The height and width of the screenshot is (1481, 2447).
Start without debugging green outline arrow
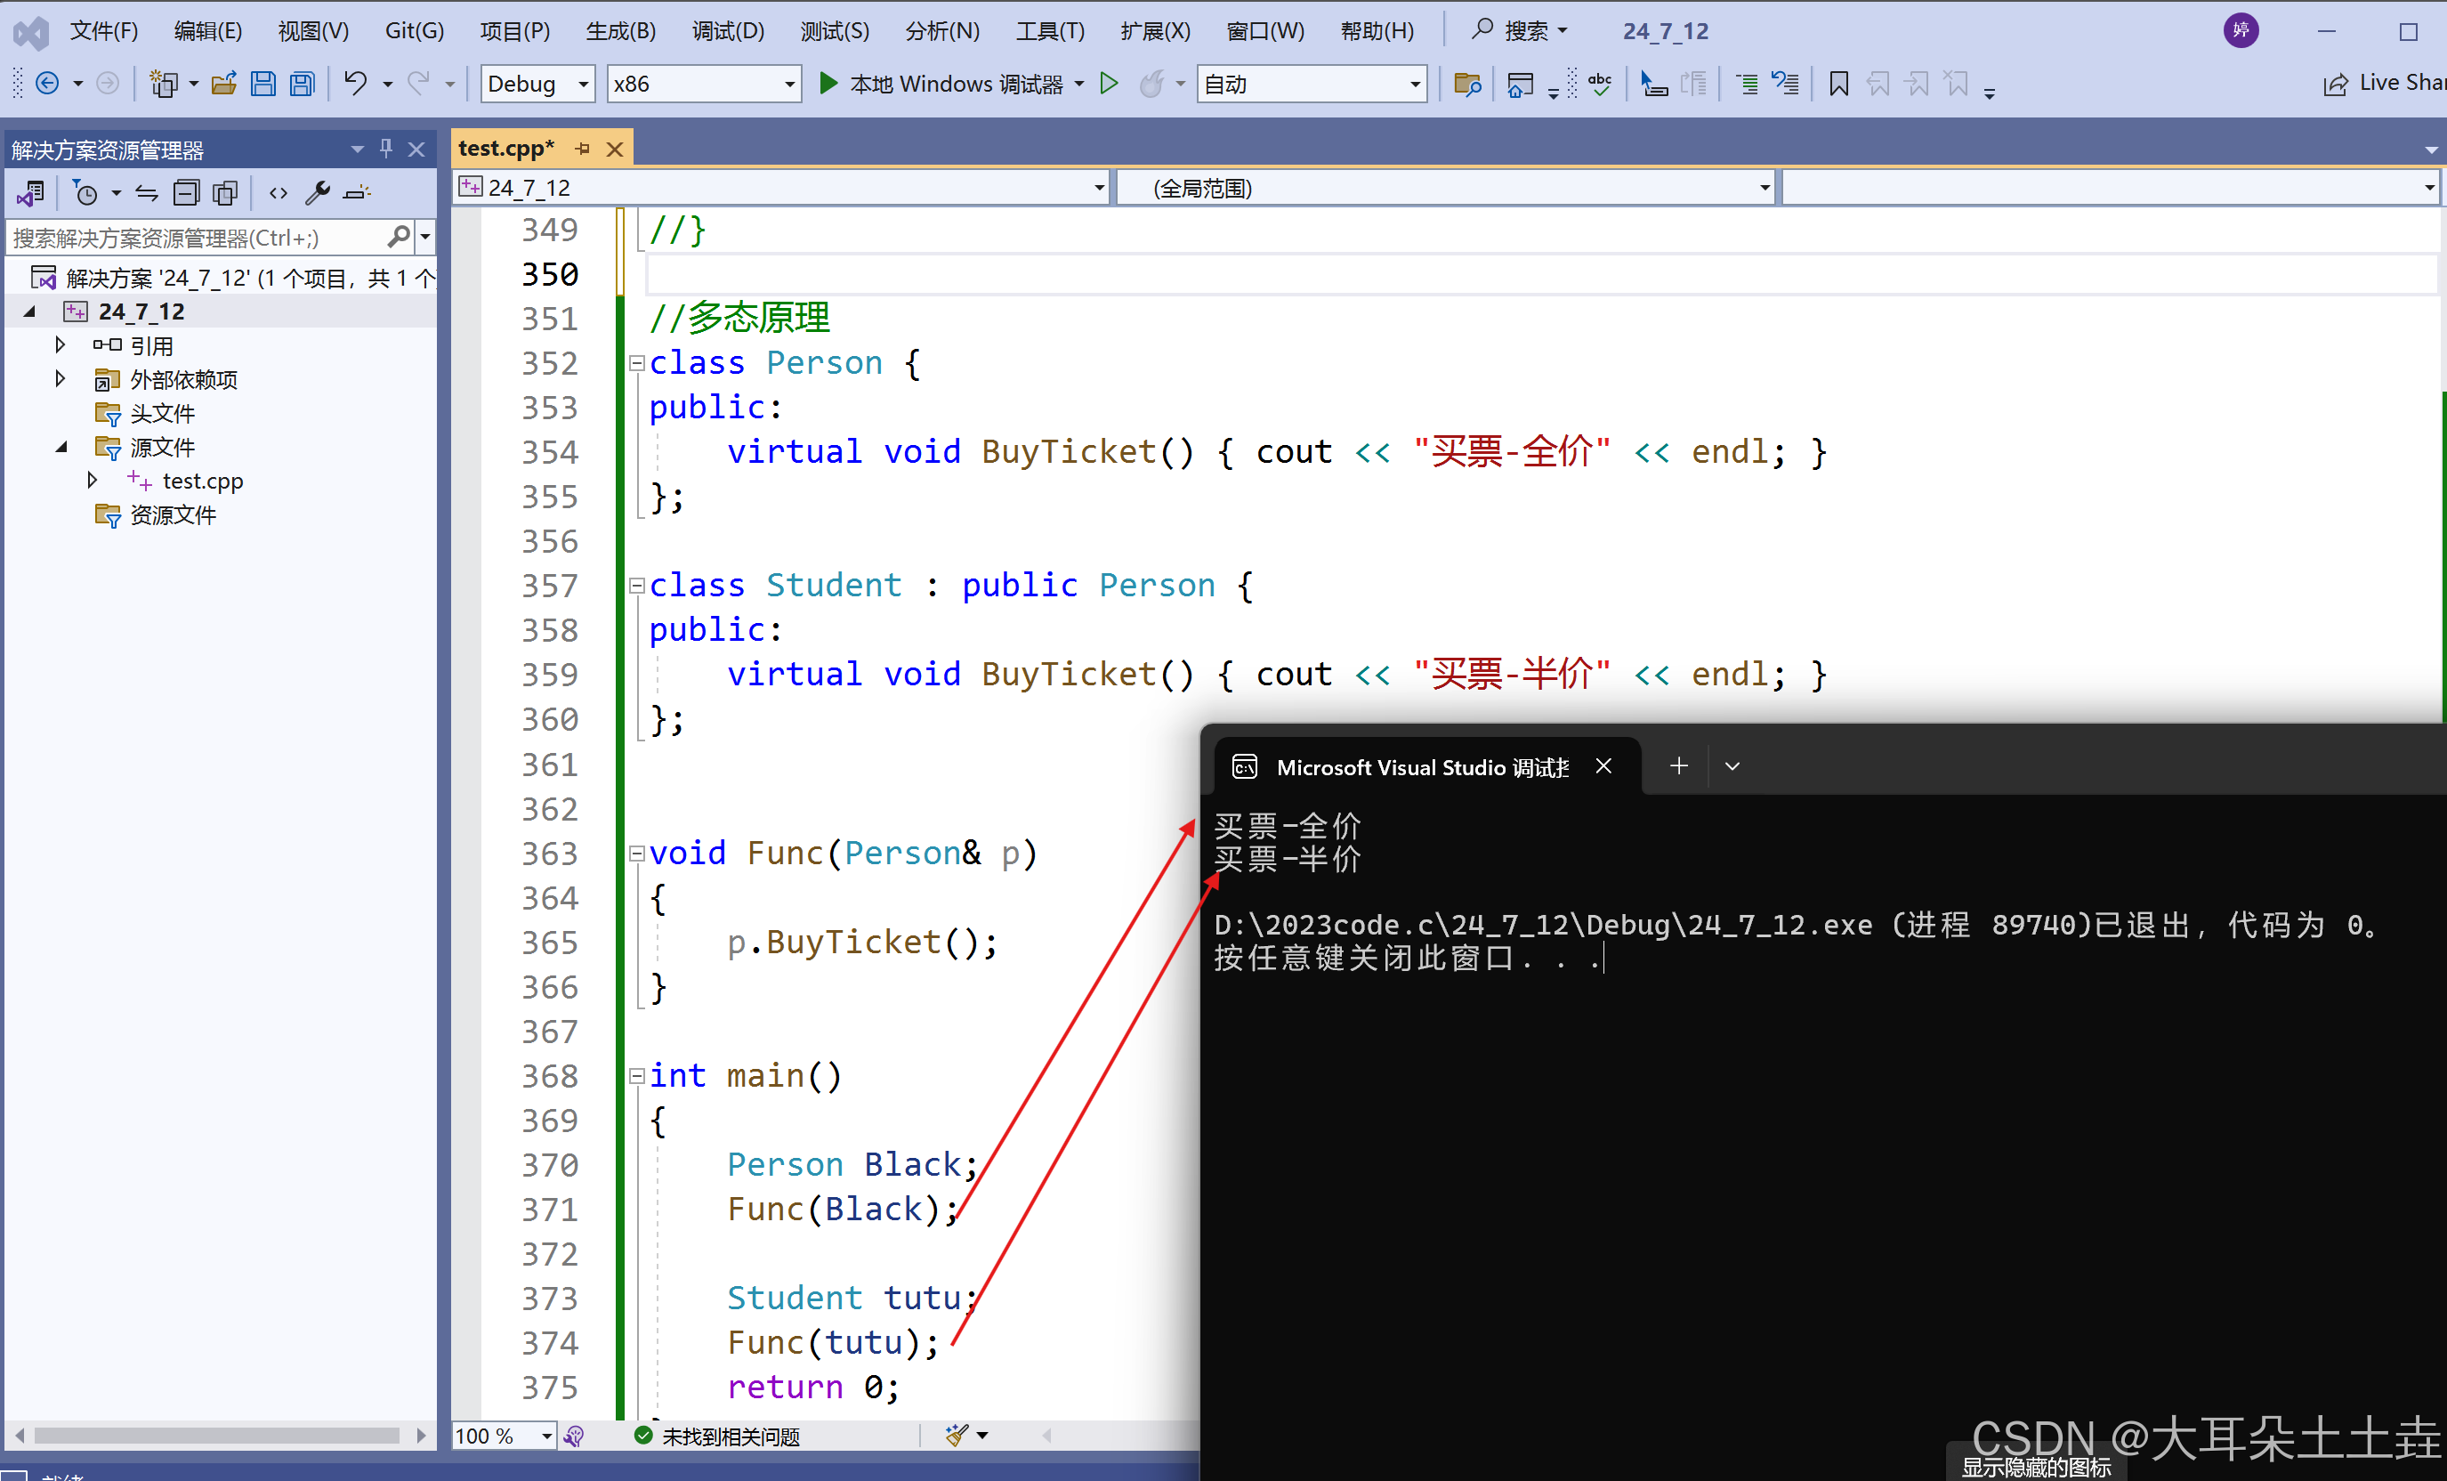1110,85
